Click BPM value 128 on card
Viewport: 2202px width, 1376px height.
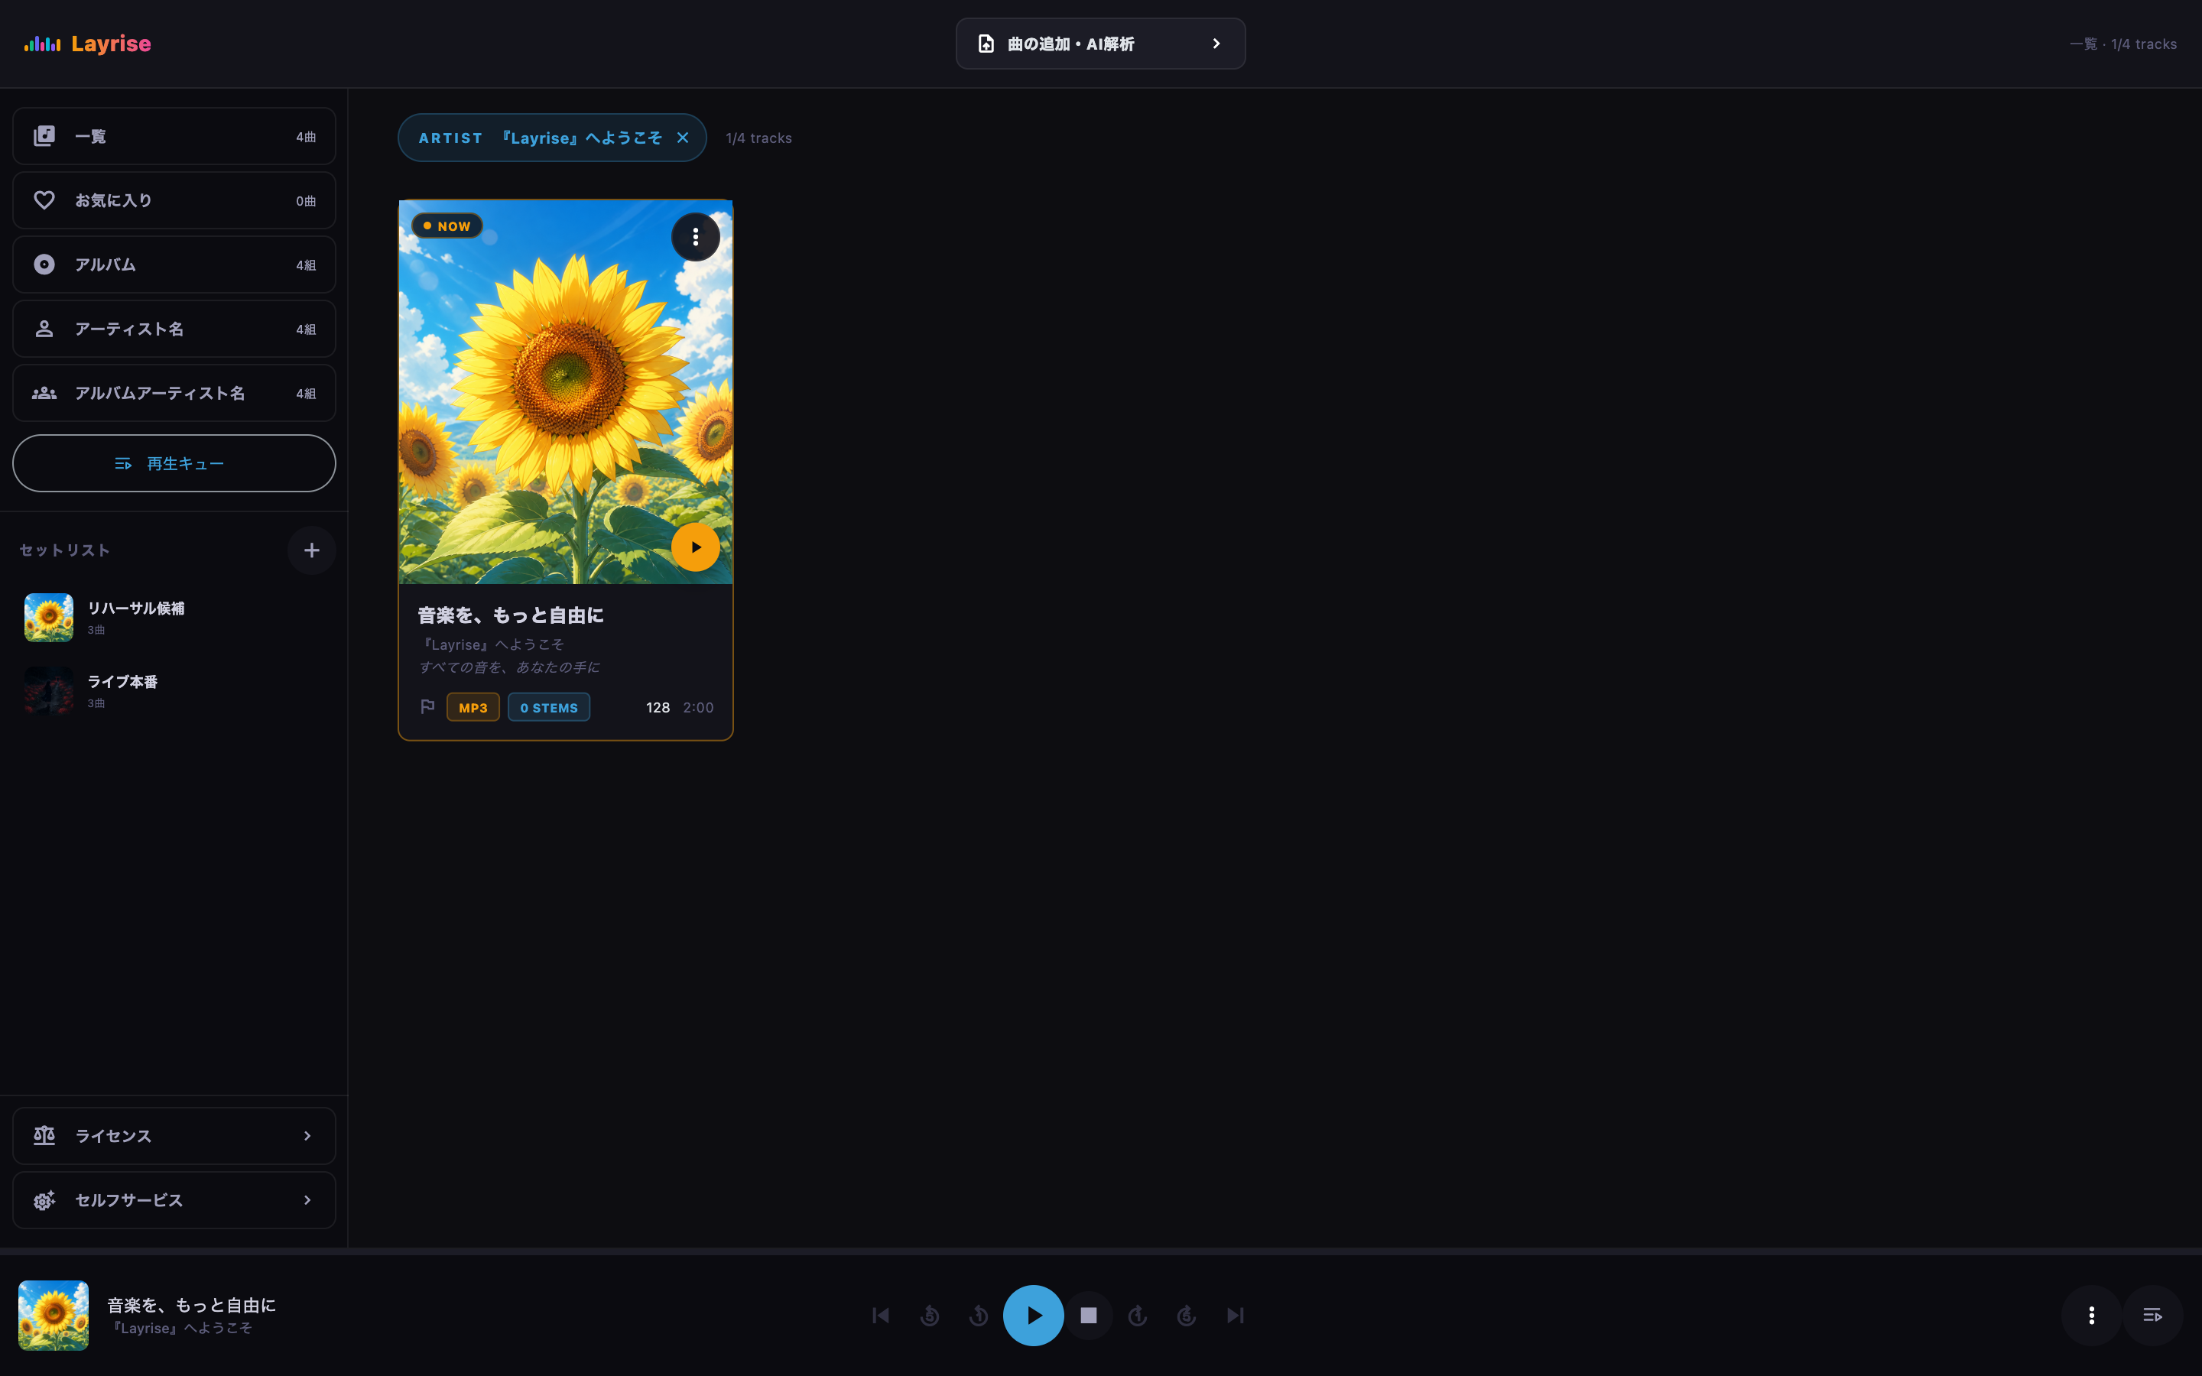658,707
